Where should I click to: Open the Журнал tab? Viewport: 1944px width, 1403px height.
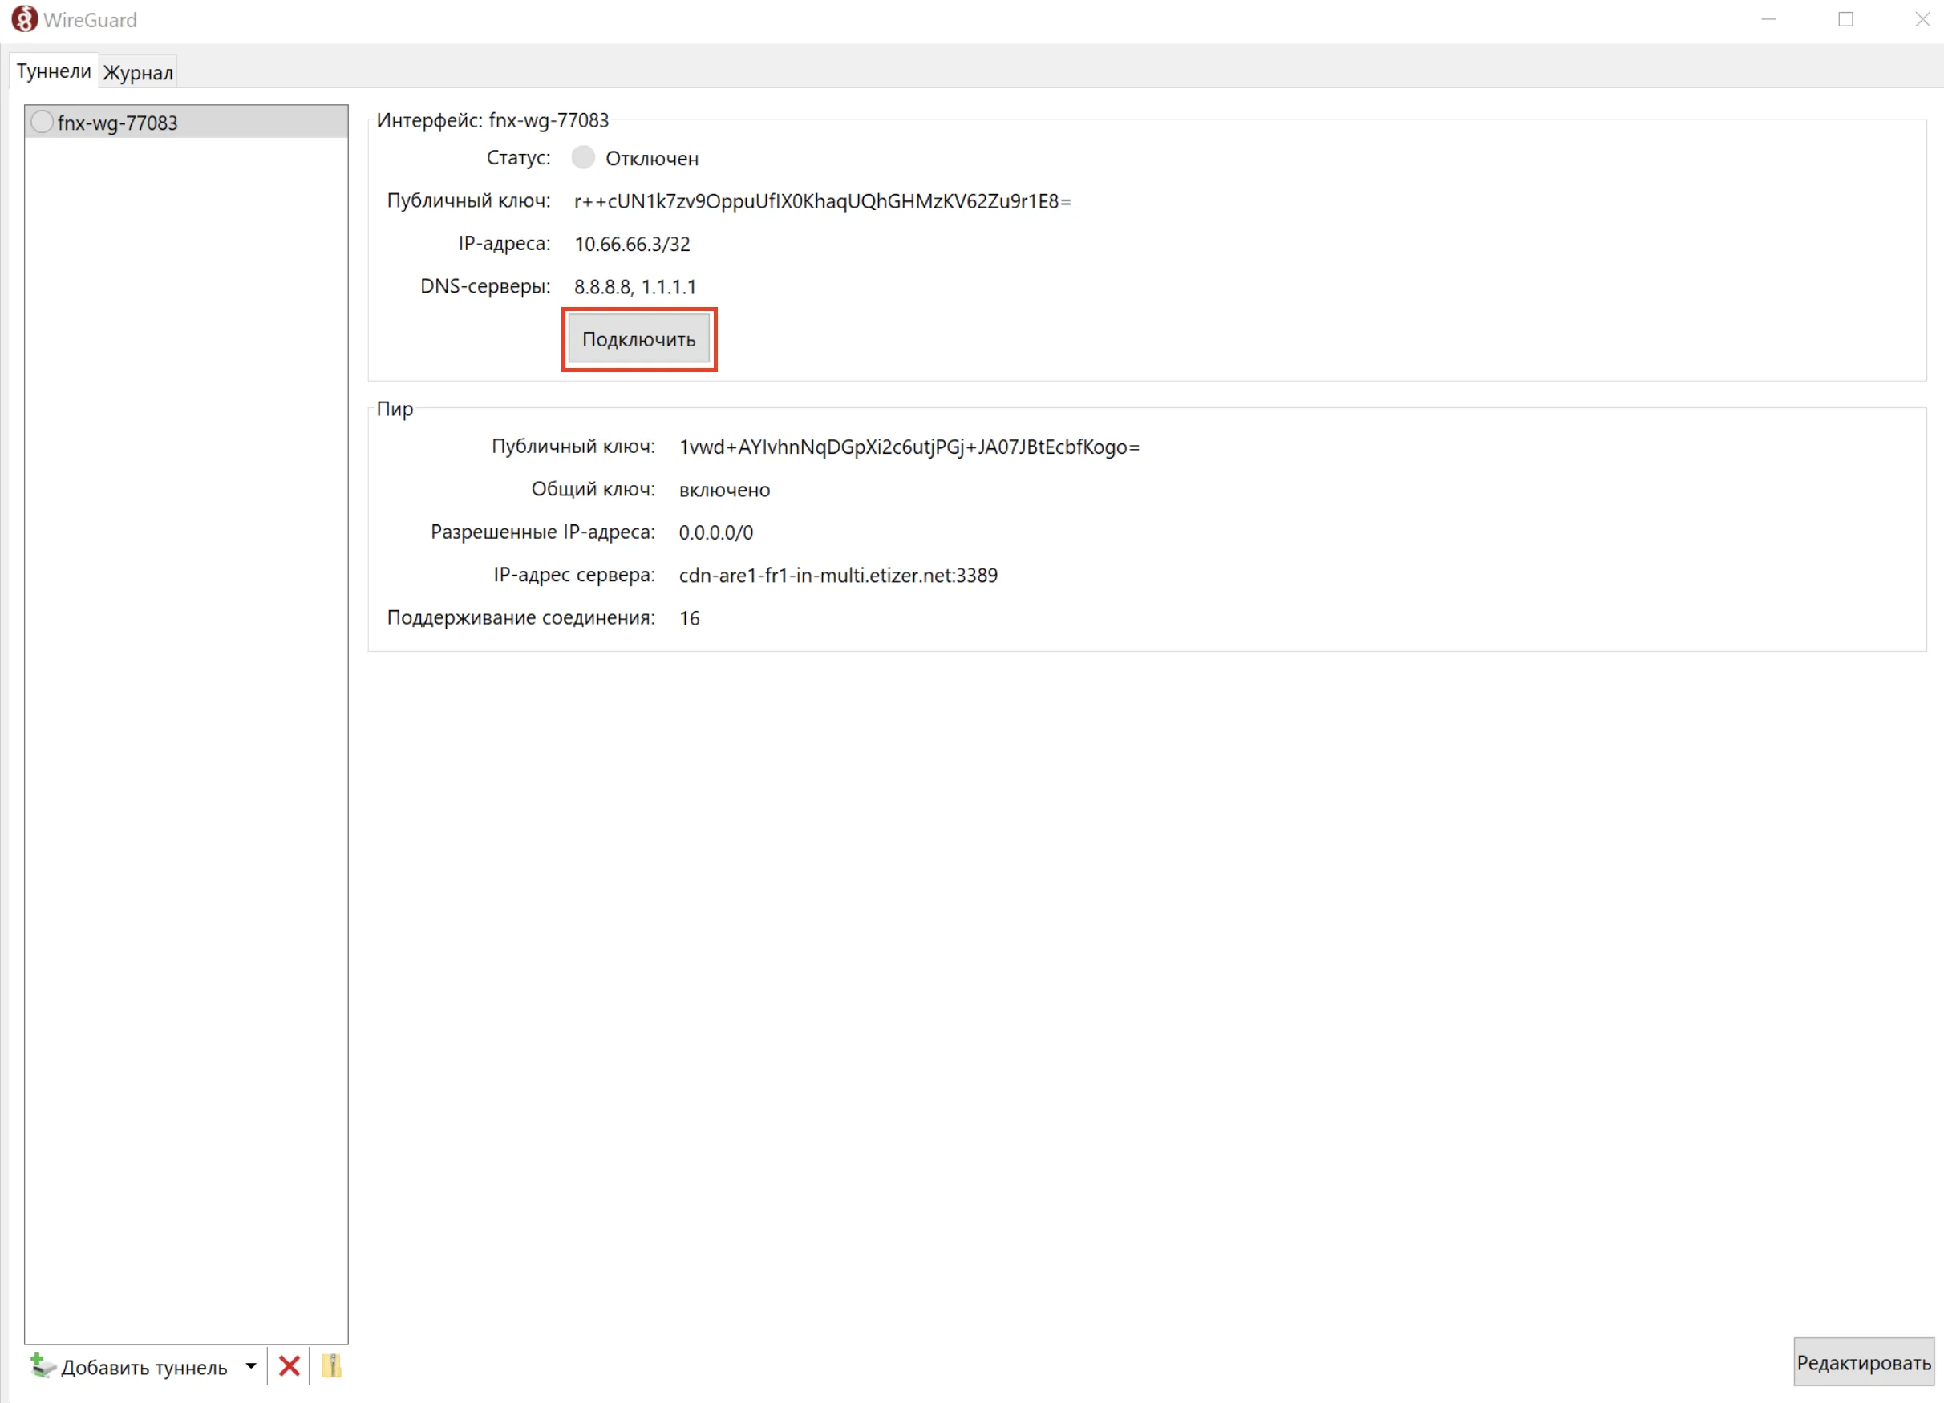tap(137, 73)
